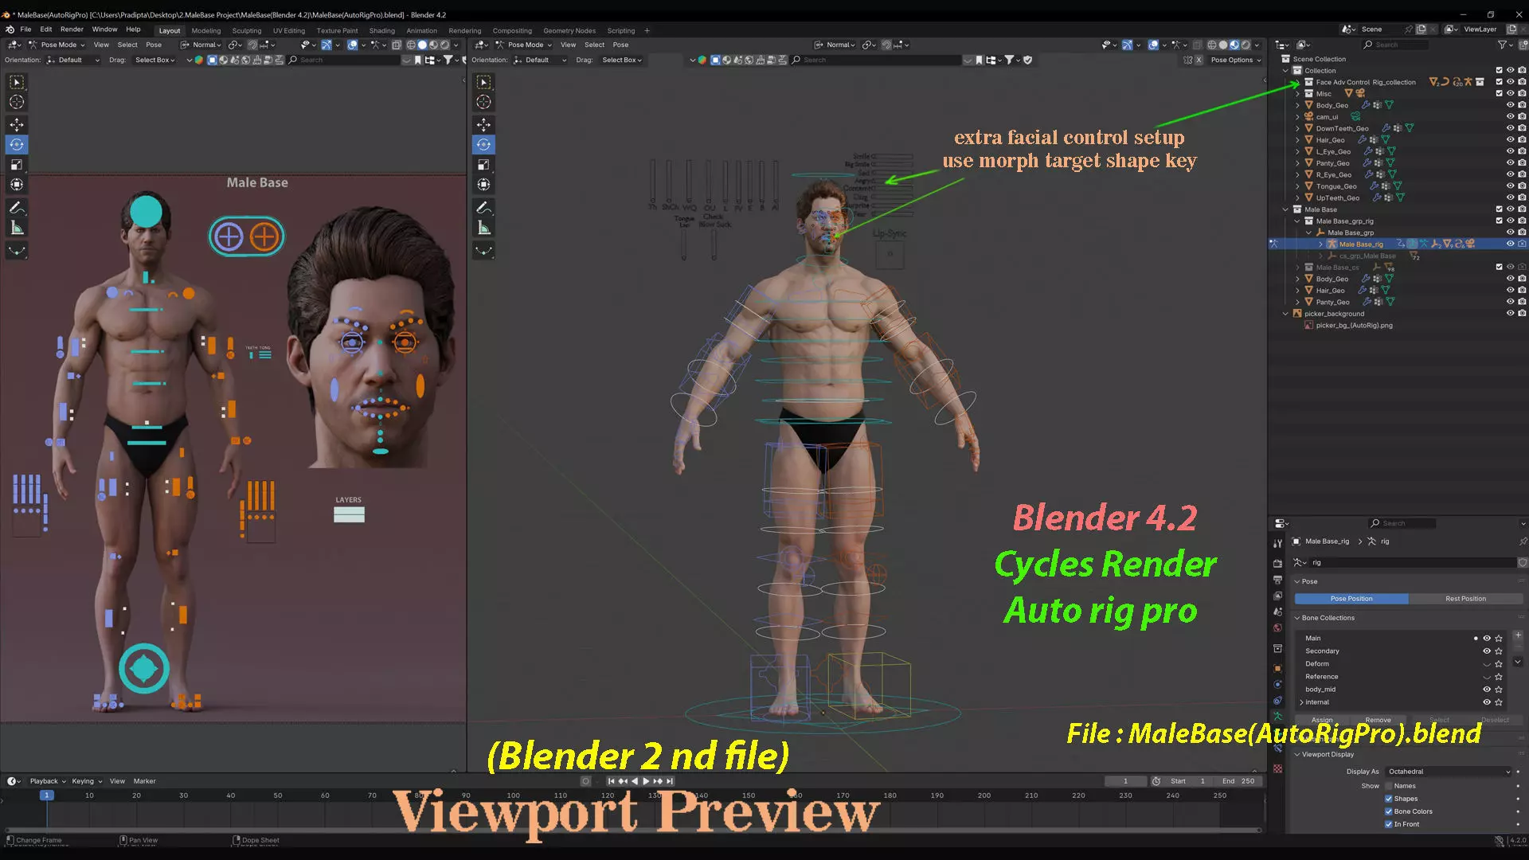Collapse the Male Base collection
The image size is (1529, 860).
[1285, 209]
